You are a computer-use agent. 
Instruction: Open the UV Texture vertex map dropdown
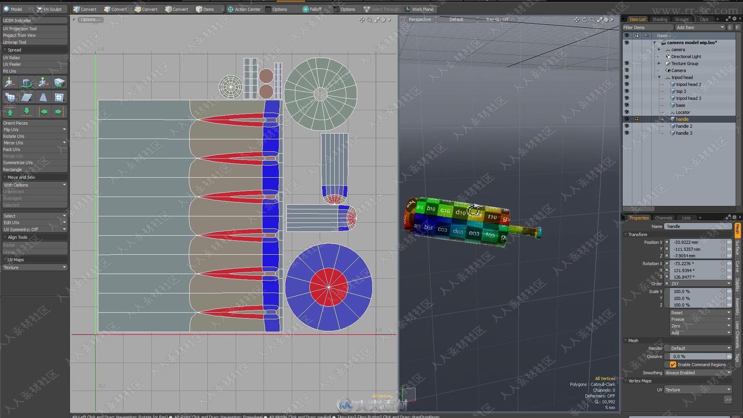pos(698,390)
